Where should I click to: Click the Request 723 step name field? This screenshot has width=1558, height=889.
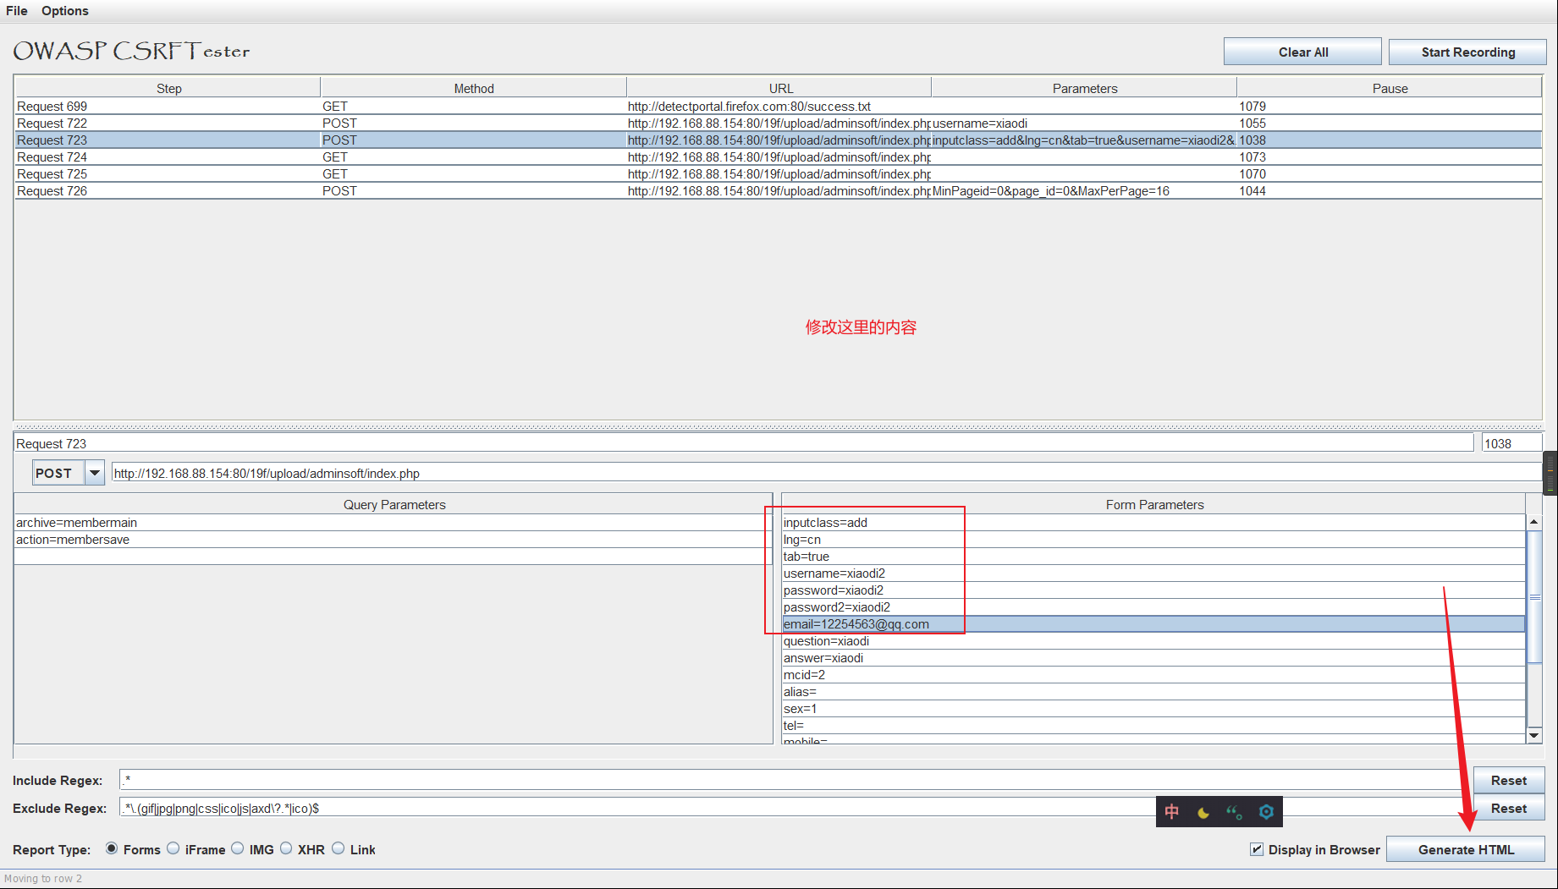click(x=743, y=443)
